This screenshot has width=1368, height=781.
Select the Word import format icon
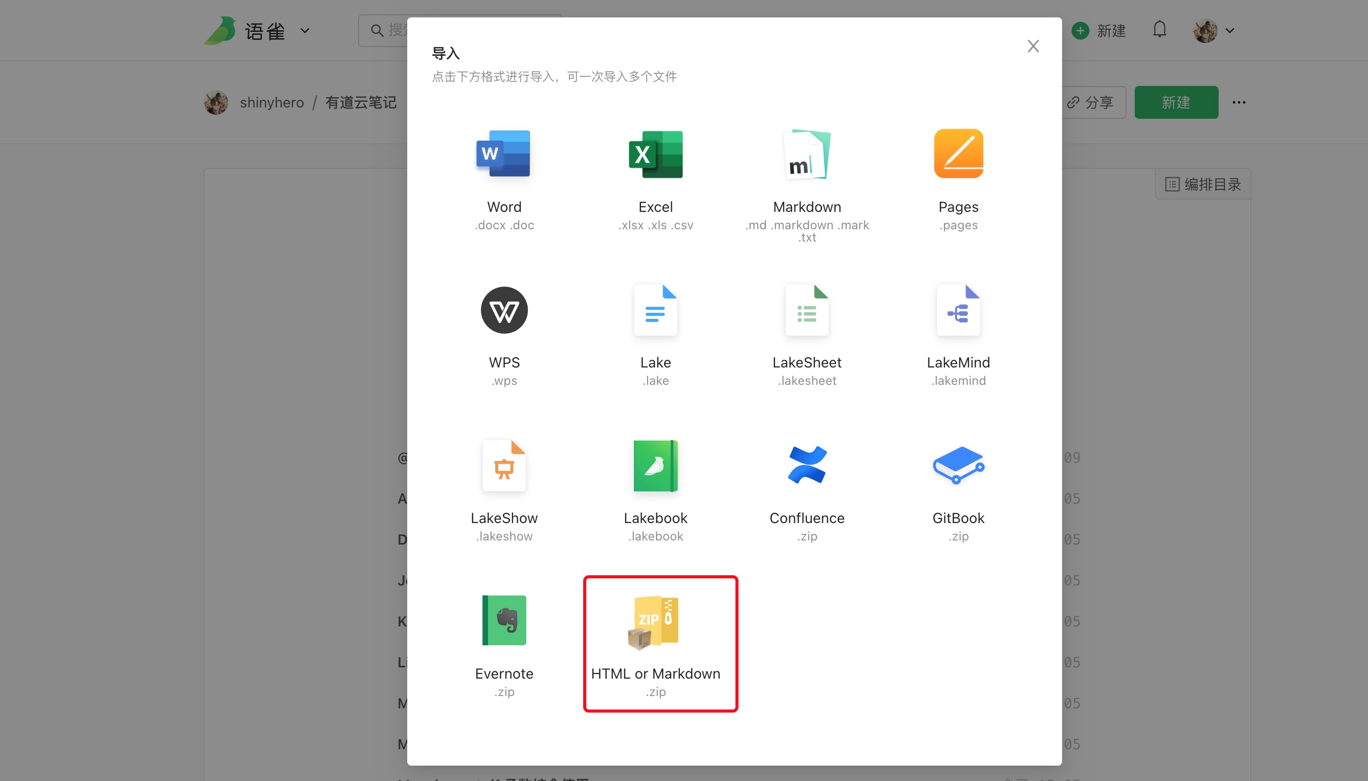coord(503,154)
